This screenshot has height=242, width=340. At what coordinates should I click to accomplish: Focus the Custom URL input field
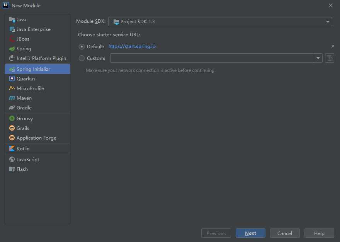(212, 58)
